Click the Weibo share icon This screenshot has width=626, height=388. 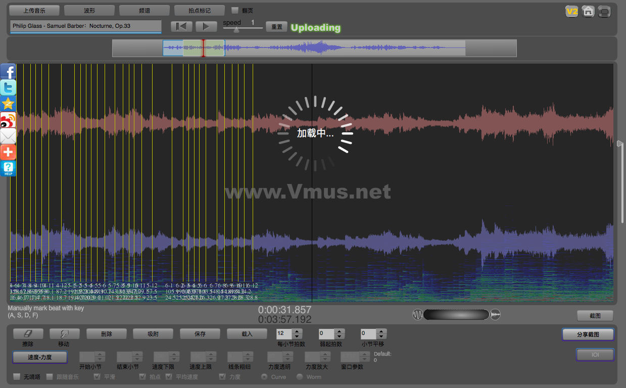point(8,120)
